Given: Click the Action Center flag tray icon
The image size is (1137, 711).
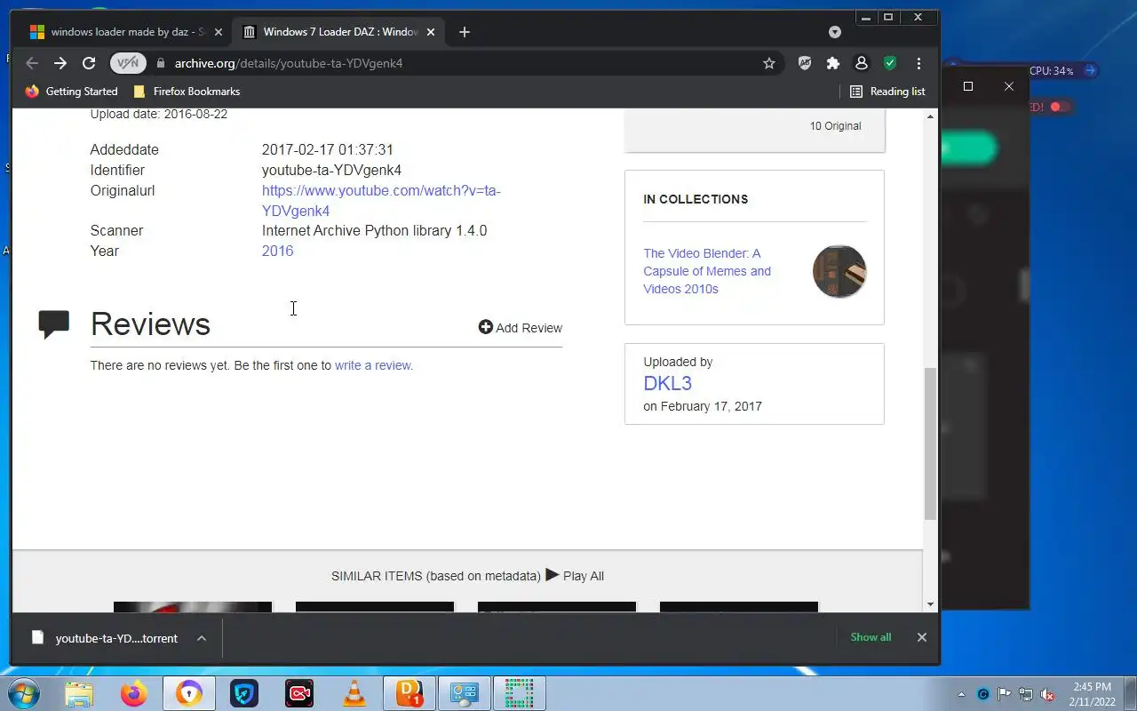Looking at the screenshot, I should [x=1005, y=694].
